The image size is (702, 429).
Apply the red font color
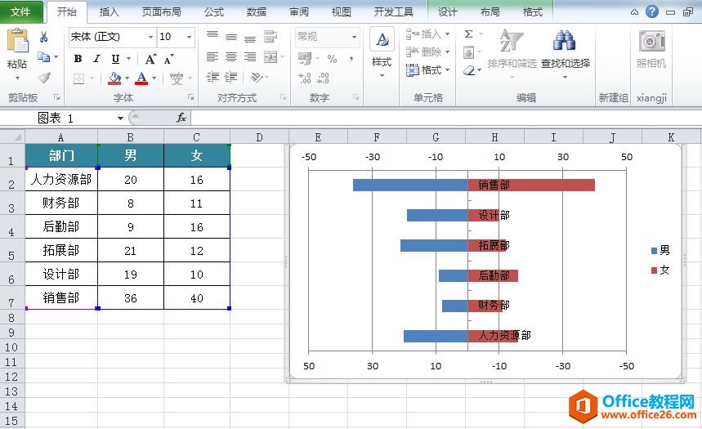[141, 78]
